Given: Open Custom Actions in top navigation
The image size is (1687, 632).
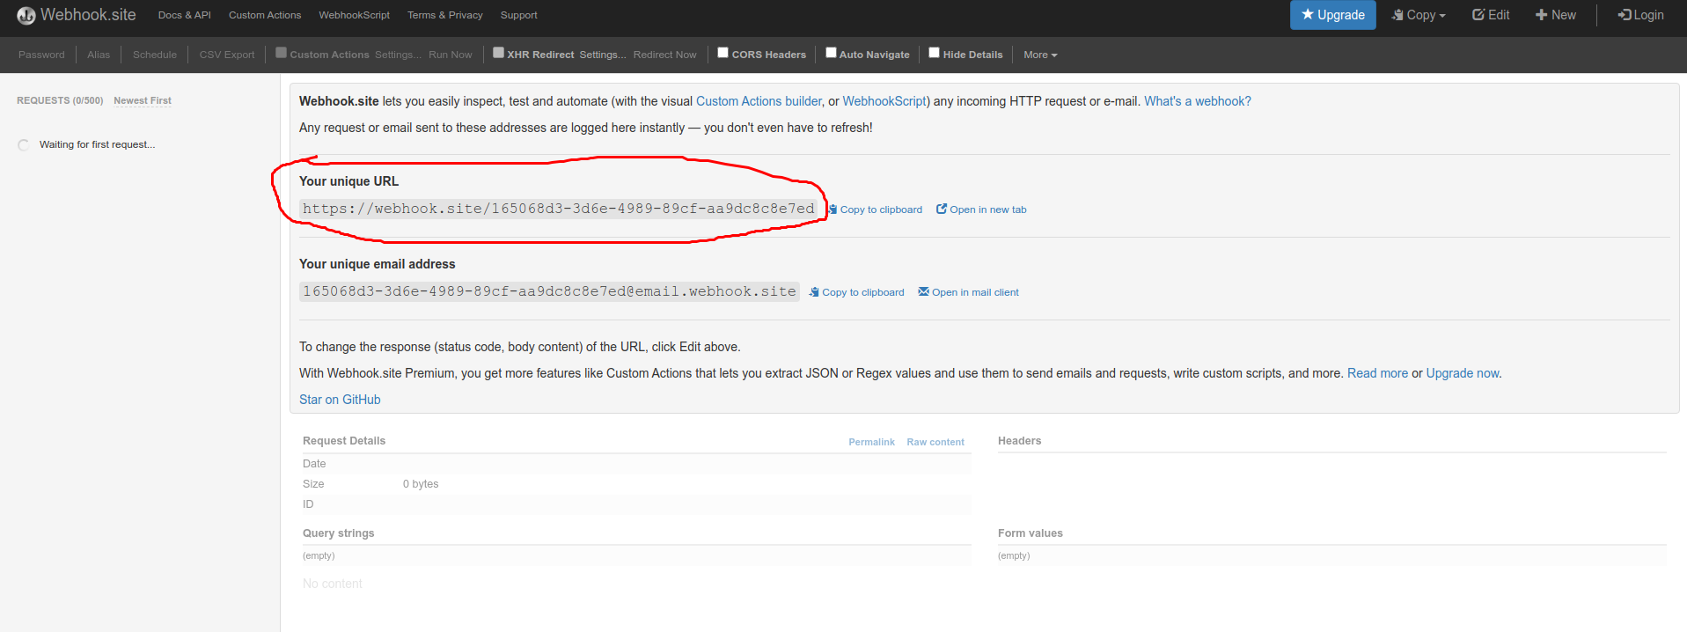Looking at the screenshot, I should click(x=265, y=15).
